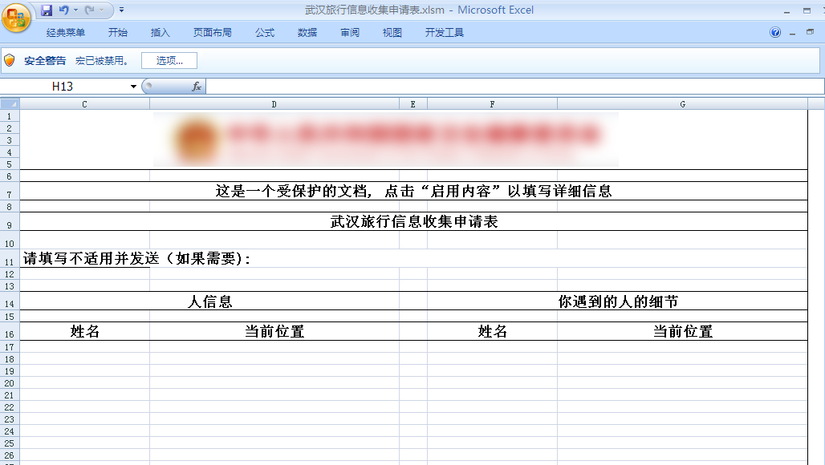Image resolution: width=825 pixels, height=465 pixels.
Task: Click the Insert Function fx icon
Action: (x=196, y=87)
